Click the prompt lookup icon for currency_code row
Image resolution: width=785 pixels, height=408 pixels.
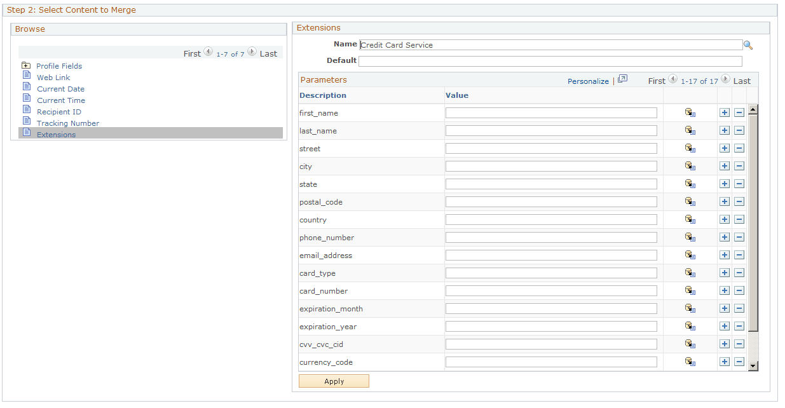tap(690, 362)
